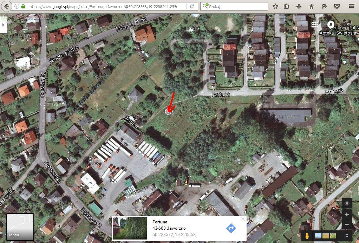Image resolution: width=359 pixels, height=243 pixels.
Task: Close the Fortuna info card
Action: [243, 219]
